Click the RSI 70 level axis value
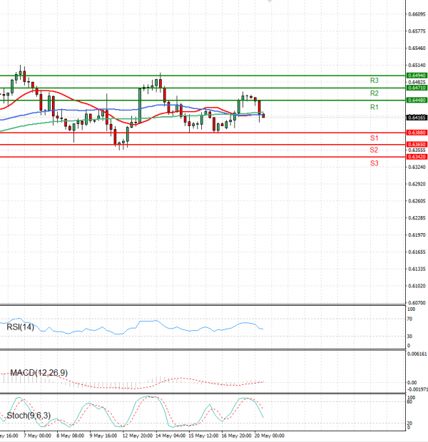The height and width of the screenshot is (442, 428). (409, 319)
